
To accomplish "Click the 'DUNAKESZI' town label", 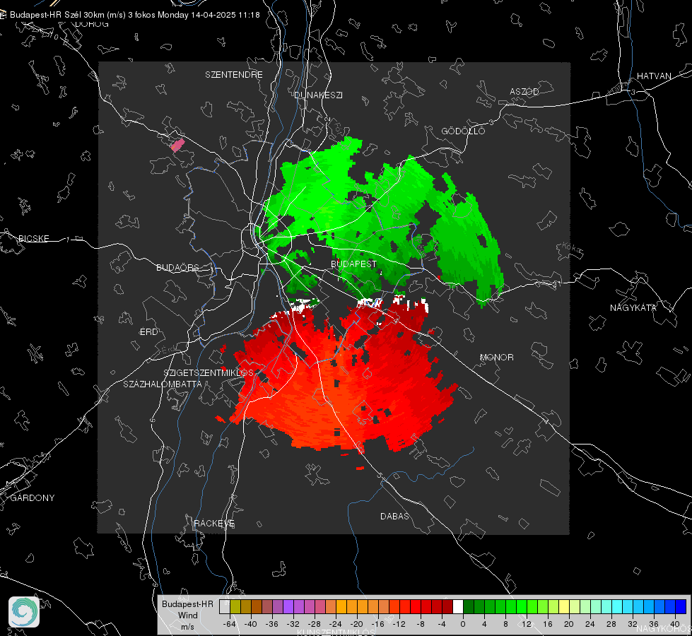I will (318, 95).
